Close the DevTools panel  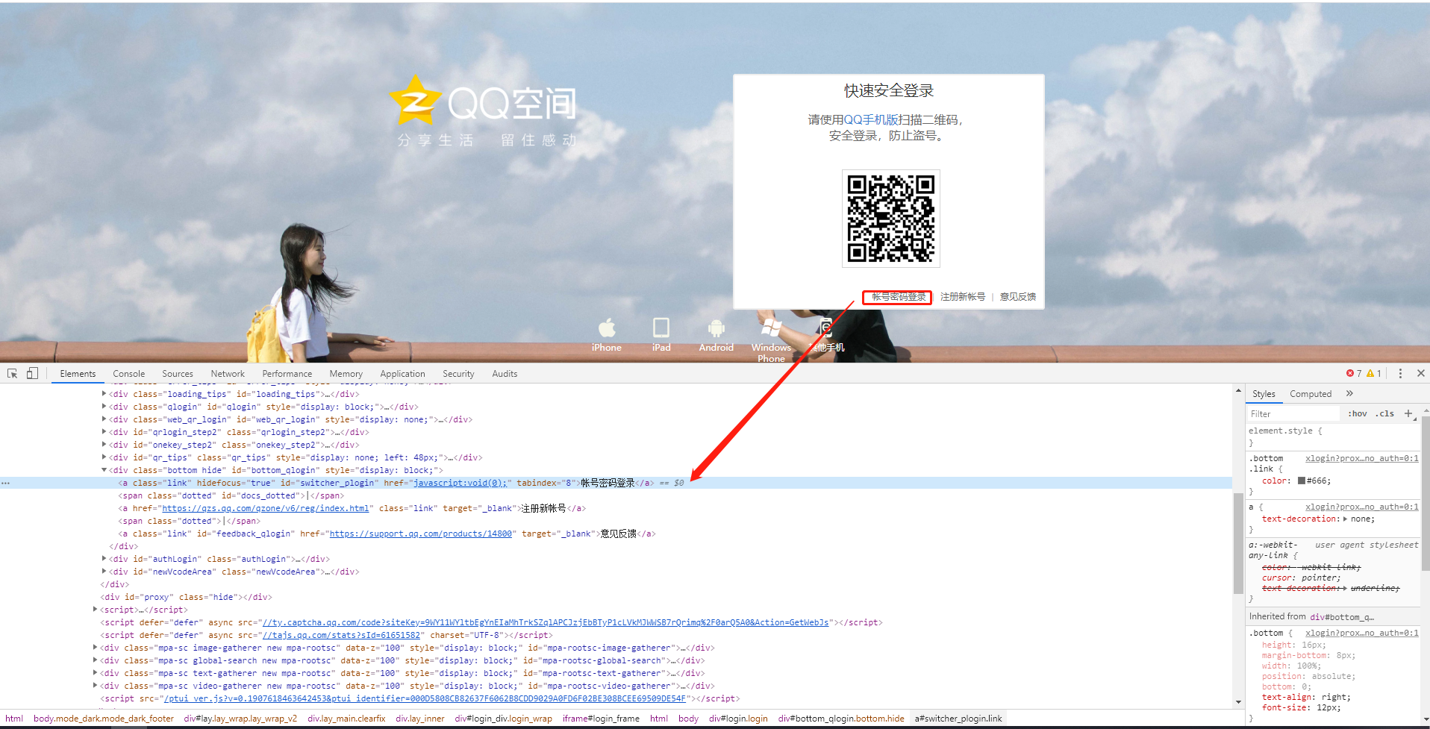[1420, 373]
